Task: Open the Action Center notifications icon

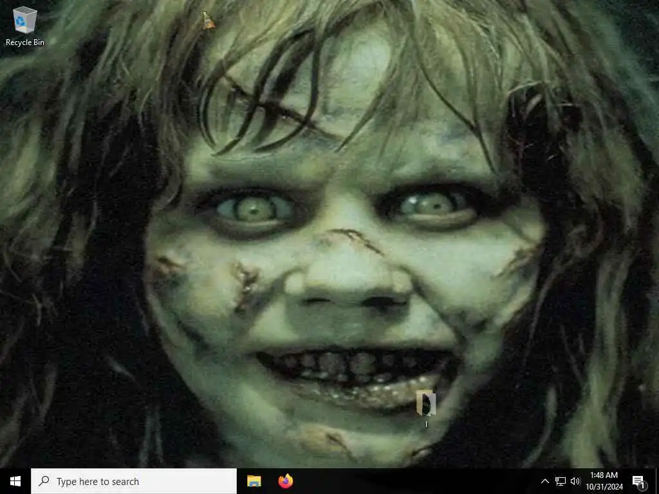Action: pos(639,482)
